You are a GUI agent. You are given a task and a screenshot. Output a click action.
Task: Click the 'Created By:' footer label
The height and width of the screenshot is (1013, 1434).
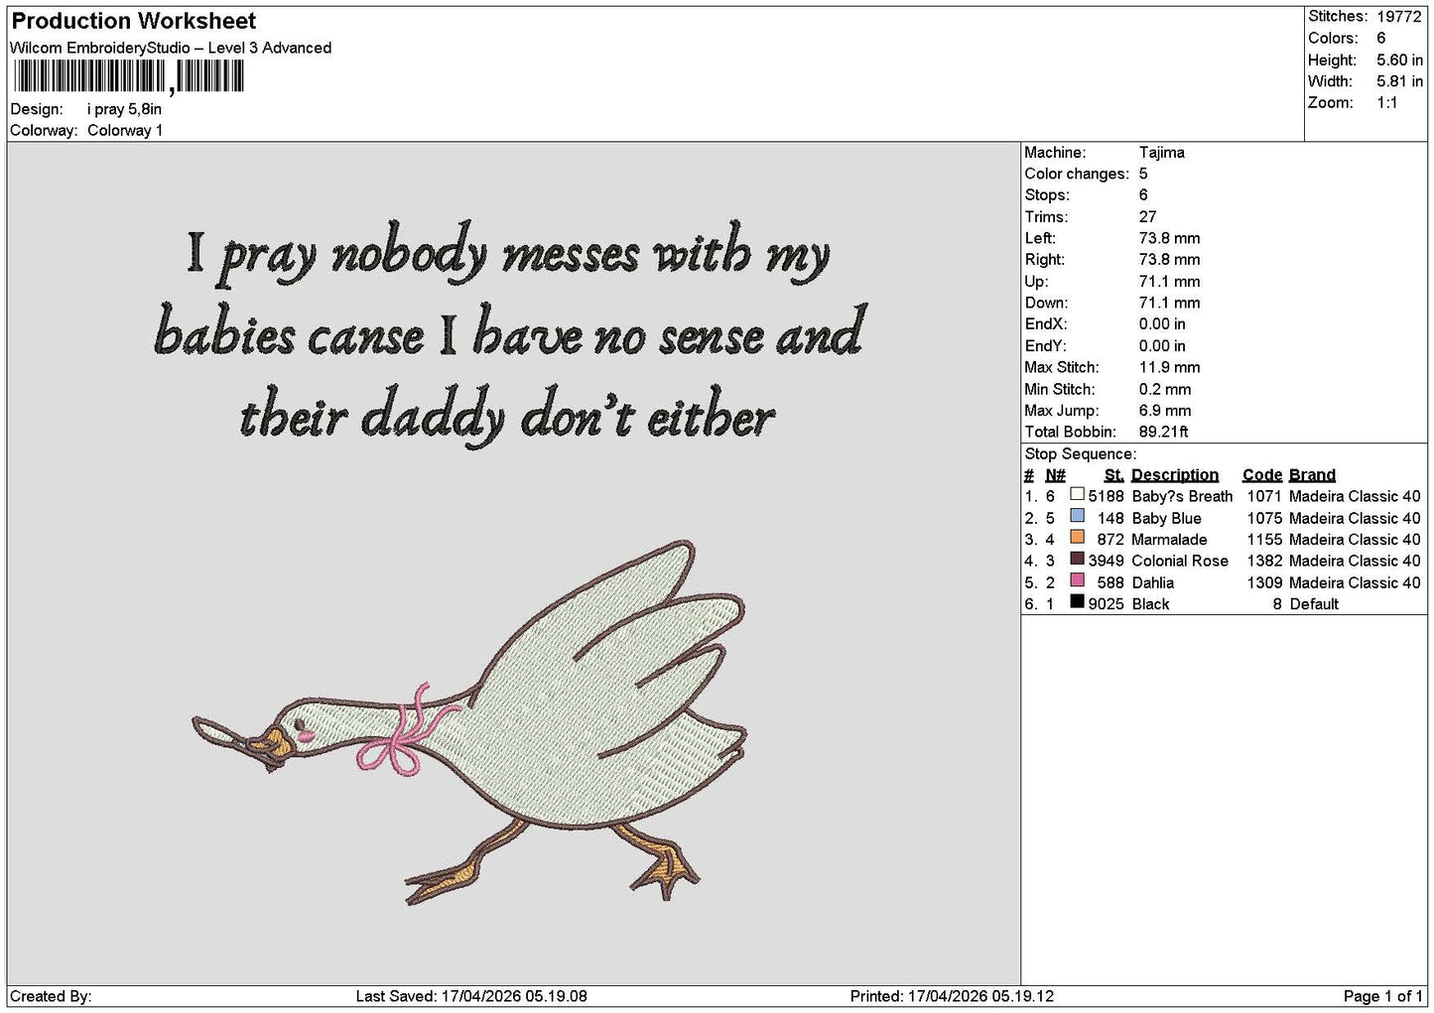tap(51, 996)
